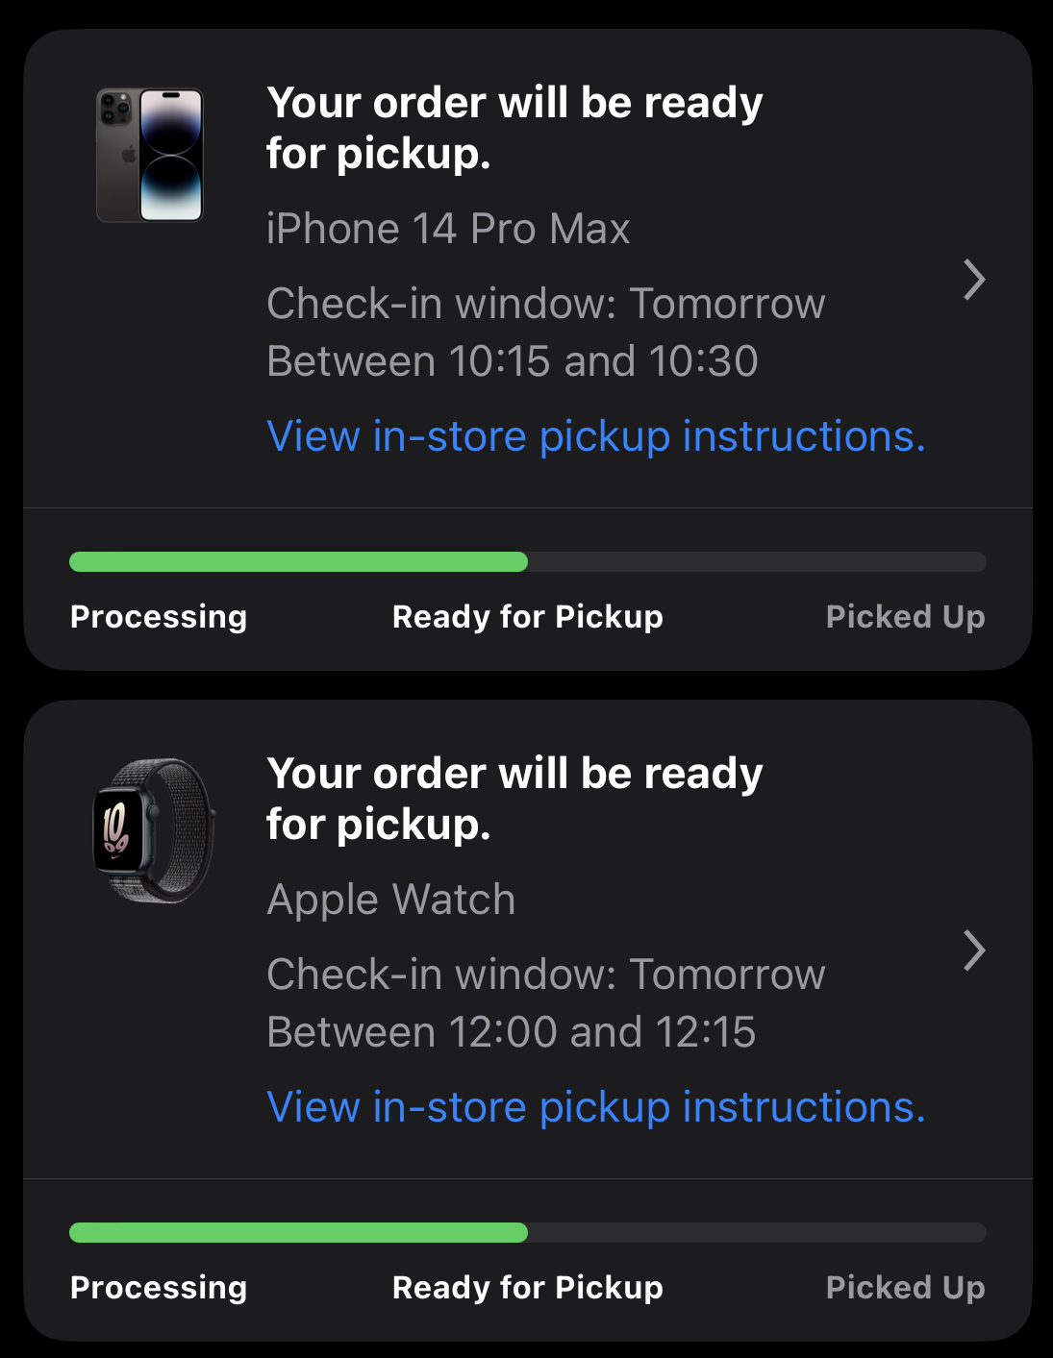The image size is (1053, 1358).
Task: View in-store pickup instructions for Apple Watch
Action: [x=595, y=1107]
